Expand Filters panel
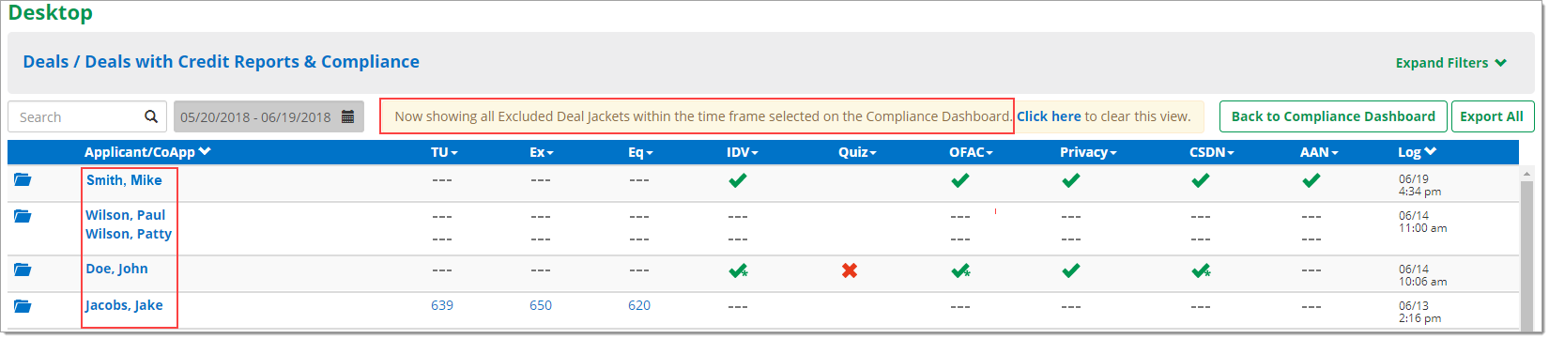 coord(1451,63)
